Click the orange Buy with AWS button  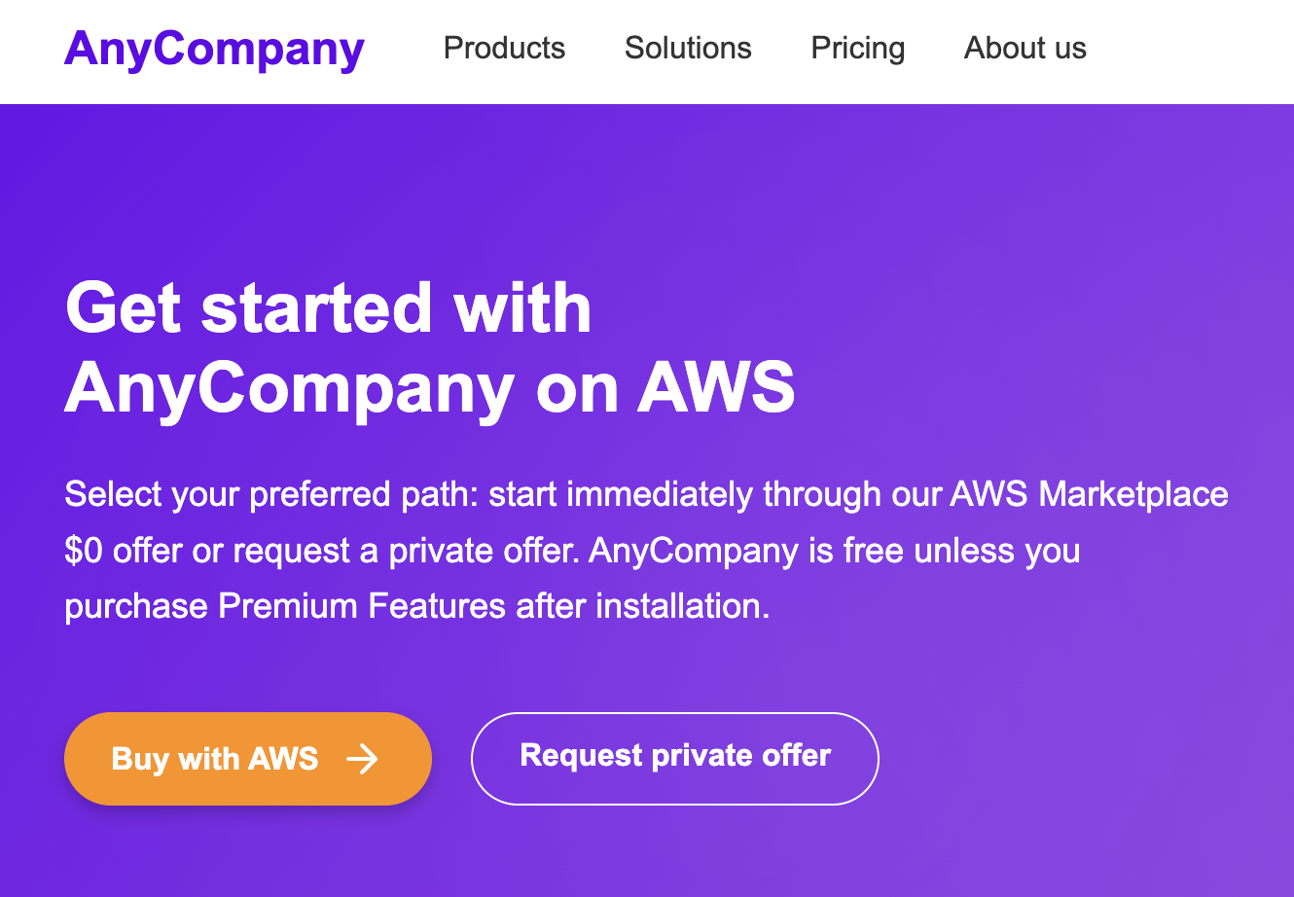(248, 759)
